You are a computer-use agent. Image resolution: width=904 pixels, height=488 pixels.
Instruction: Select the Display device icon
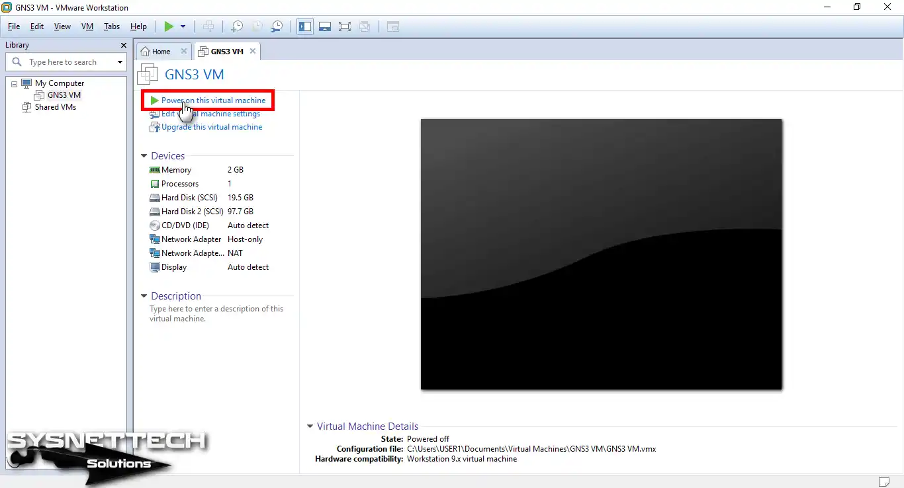[155, 267]
